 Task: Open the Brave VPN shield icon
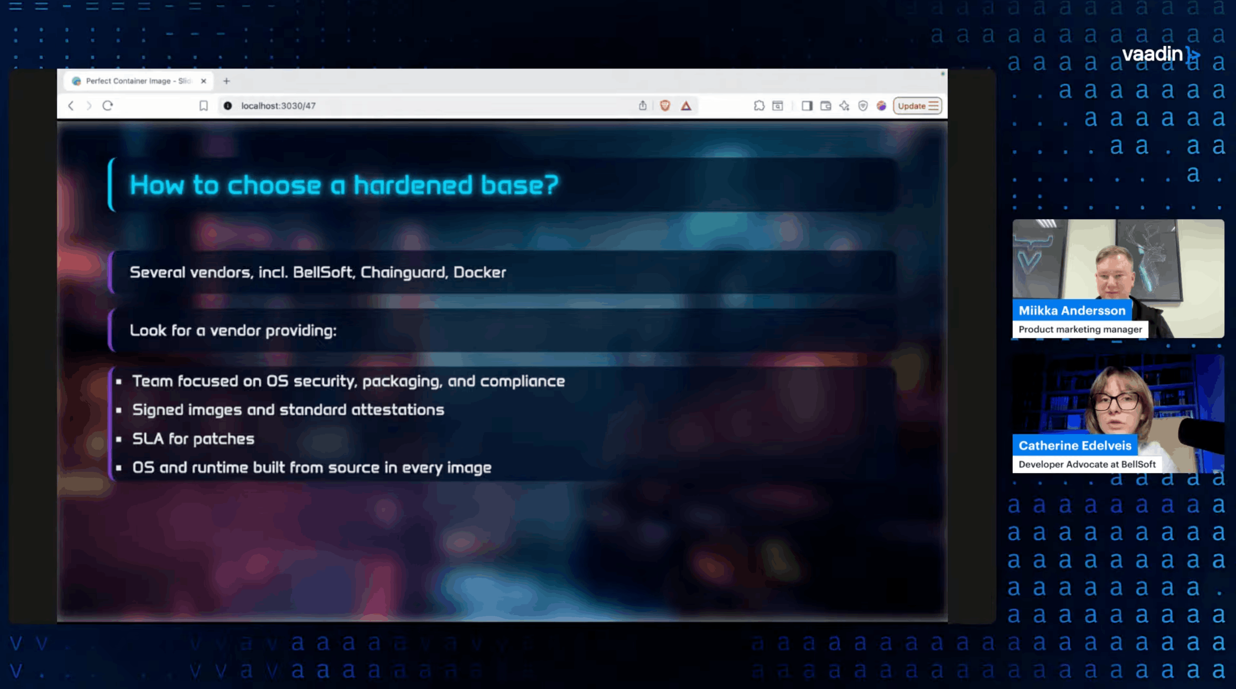pyautogui.click(x=863, y=106)
